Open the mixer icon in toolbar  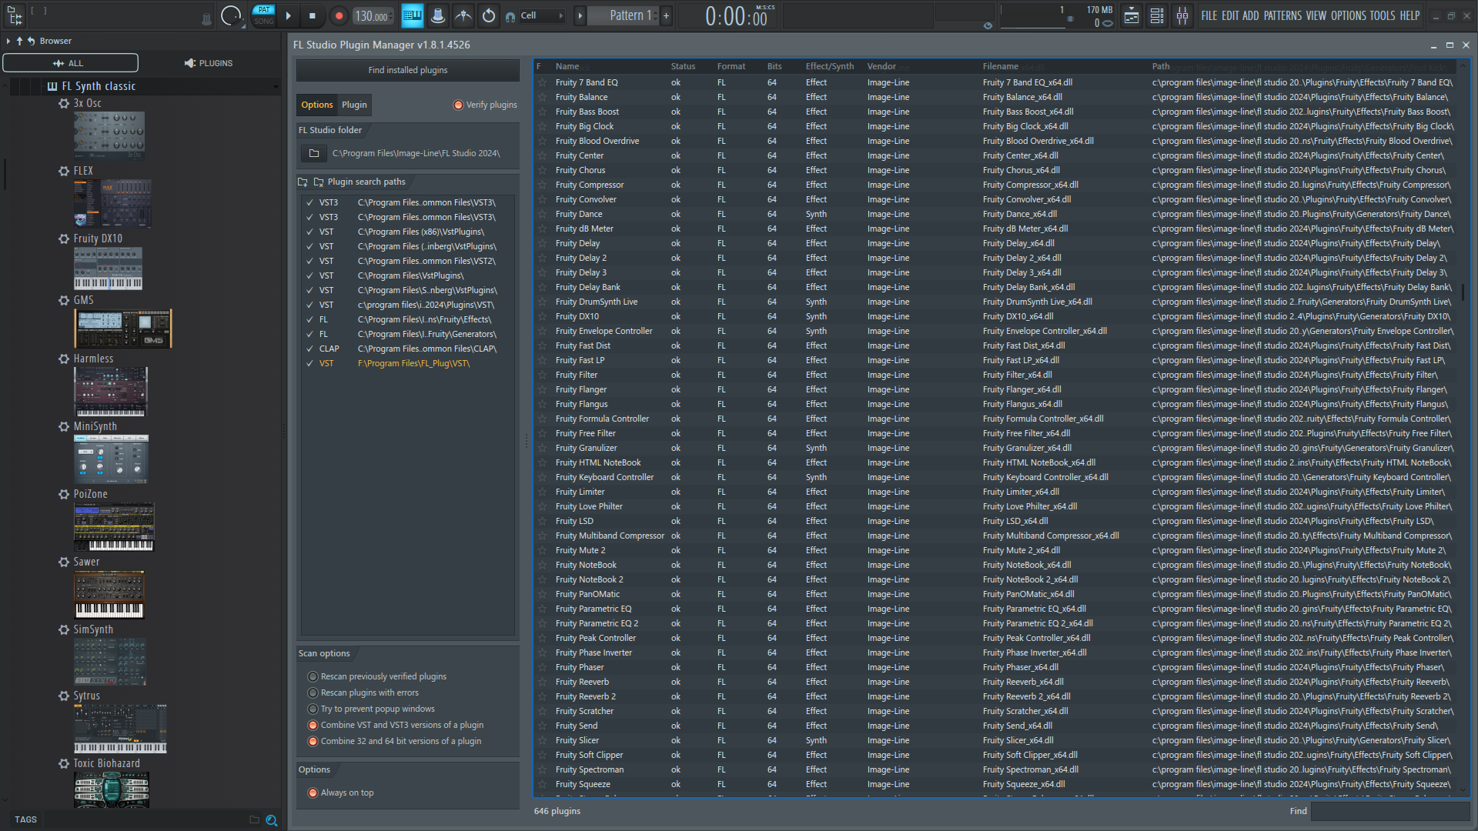pyautogui.click(x=1182, y=15)
